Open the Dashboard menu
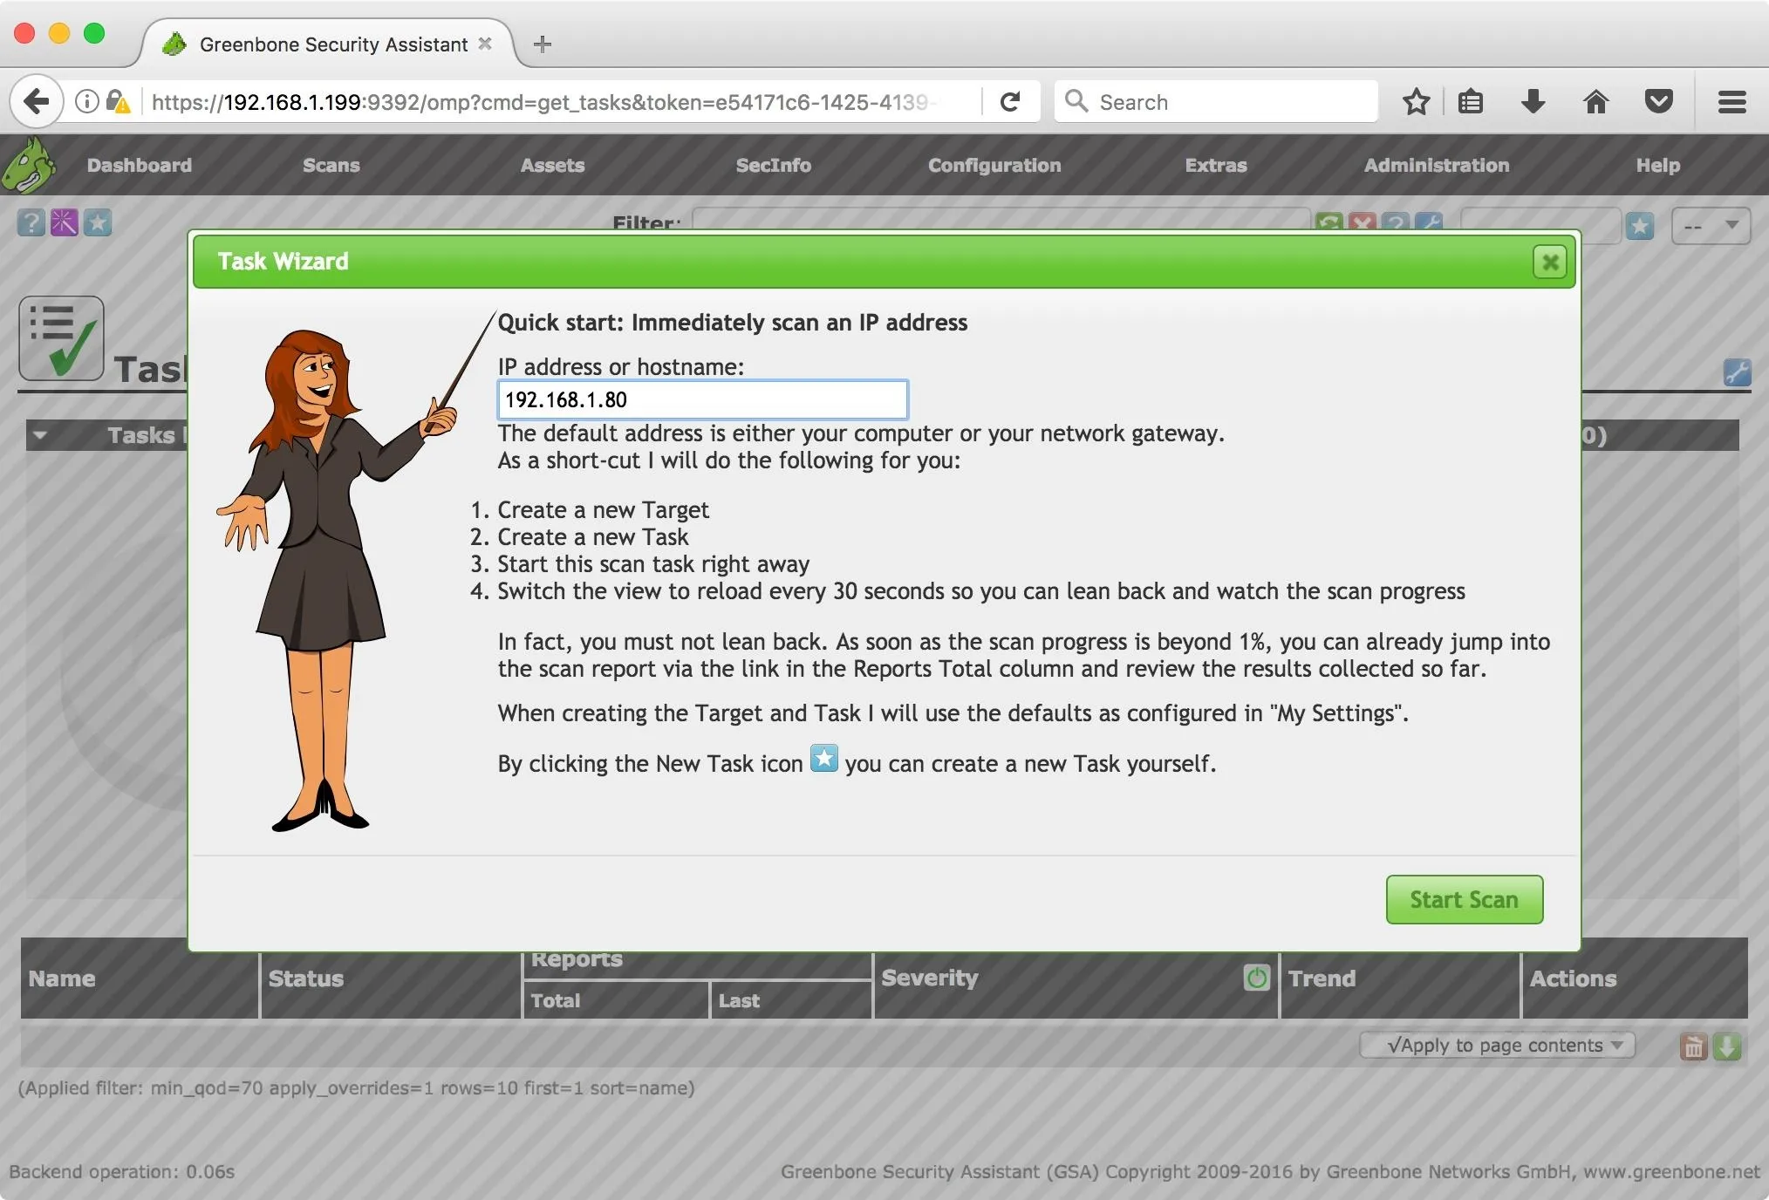Screen dimensions: 1769x1200 click(140, 165)
